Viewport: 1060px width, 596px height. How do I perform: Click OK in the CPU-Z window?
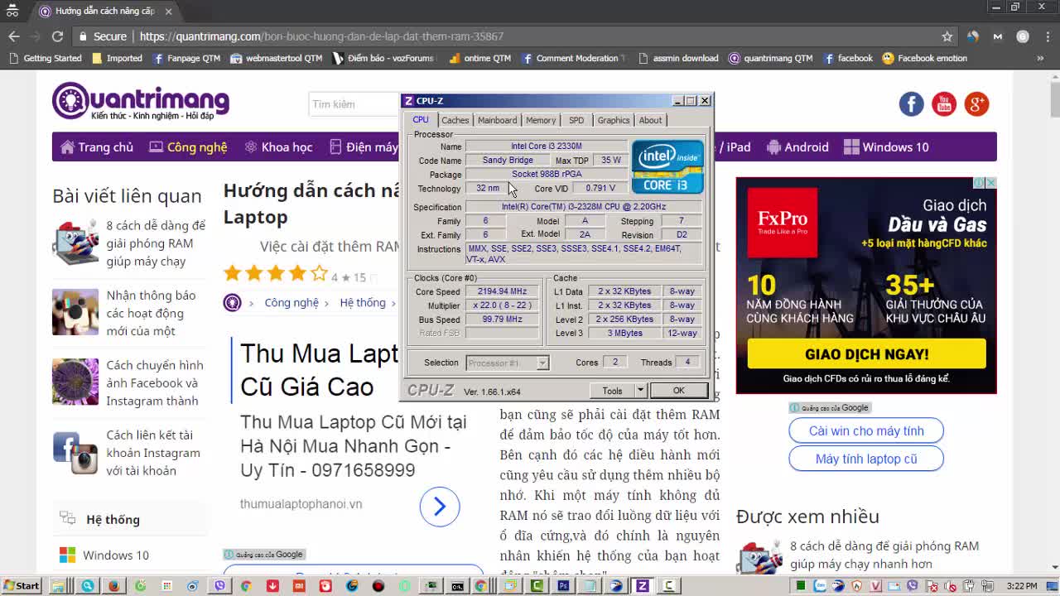678,391
